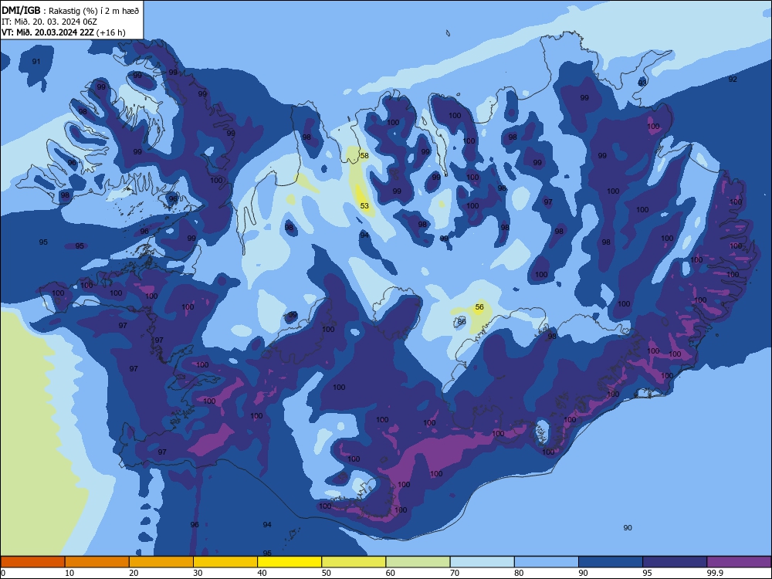Select the pale yellow 50–60 legend segment
Image resolution: width=772 pixels, height=579 pixels.
coord(354,562)
